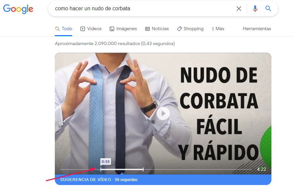Start voice search with the microphone icon
Image resolution: width=294 pixels, height=191 pixels.
pos(255,9)
